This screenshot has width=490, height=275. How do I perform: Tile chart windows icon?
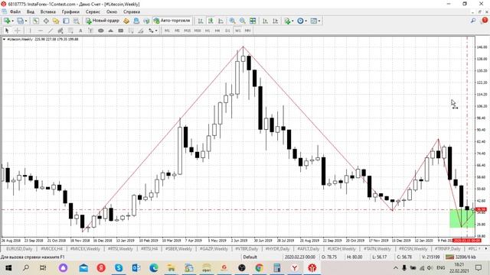[x=253, y=21]
